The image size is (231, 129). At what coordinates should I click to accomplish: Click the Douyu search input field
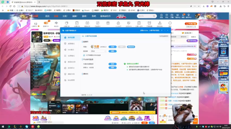[145, 16]
